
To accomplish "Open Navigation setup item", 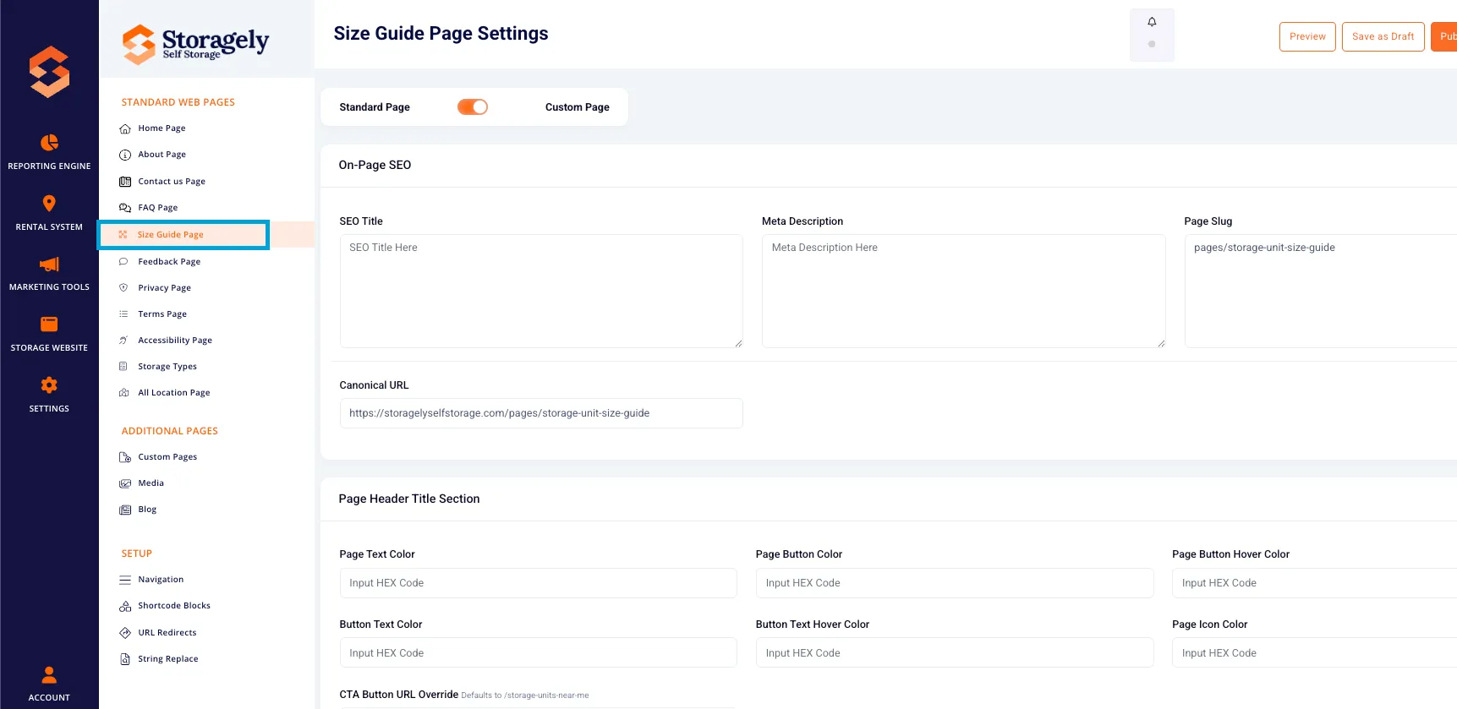I will pyautogui.click(x=161, y=580).
